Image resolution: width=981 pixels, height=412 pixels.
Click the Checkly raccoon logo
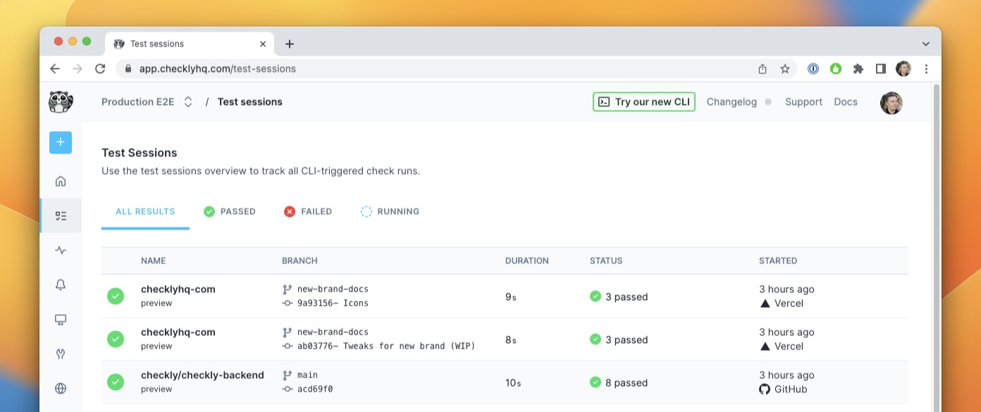click(x=61, y=102)
